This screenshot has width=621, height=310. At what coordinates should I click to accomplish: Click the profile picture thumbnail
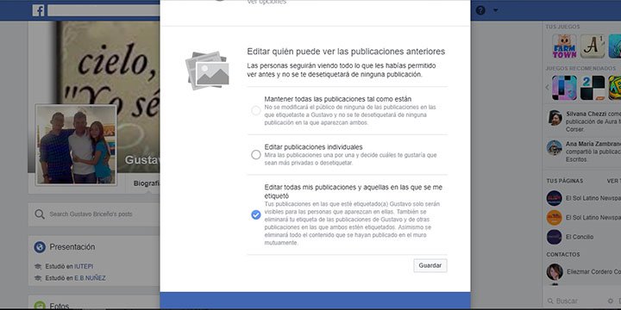click(76, 145)
